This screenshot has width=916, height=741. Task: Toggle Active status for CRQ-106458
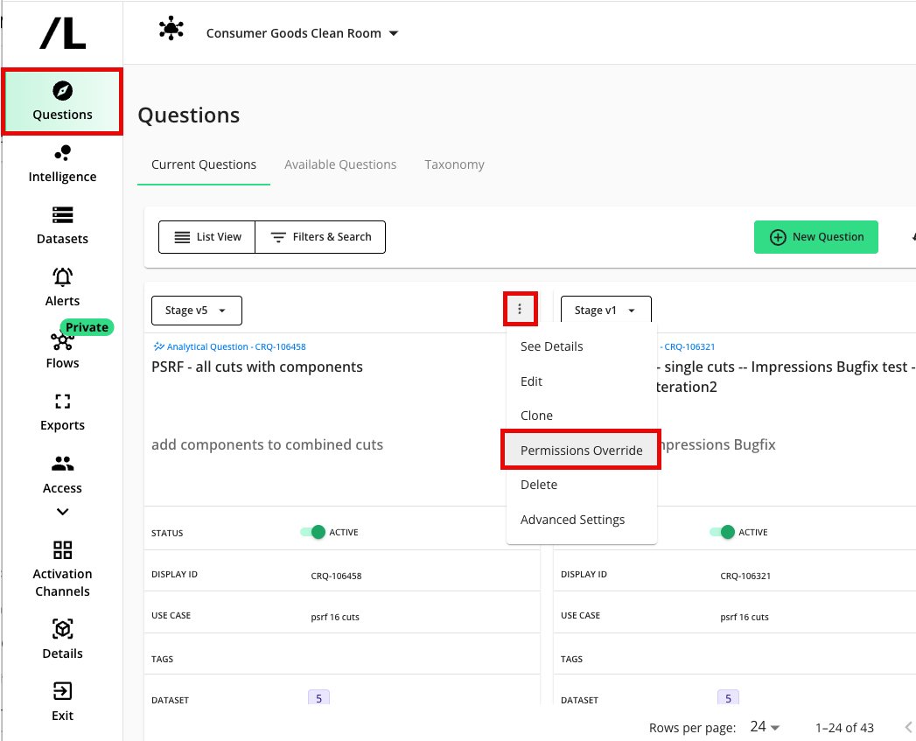coord(313,532)
